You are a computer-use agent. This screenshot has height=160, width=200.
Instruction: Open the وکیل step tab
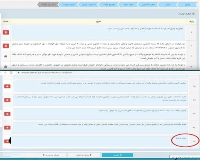187,5
